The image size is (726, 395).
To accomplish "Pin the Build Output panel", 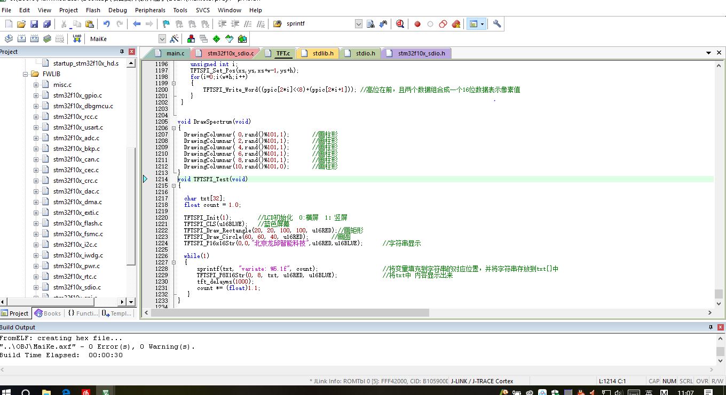I will pos(710,327).
